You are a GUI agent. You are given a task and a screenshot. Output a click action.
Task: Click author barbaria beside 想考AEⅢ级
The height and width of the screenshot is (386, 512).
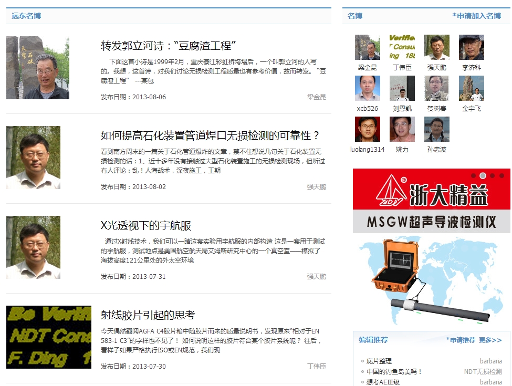(491, 382)
